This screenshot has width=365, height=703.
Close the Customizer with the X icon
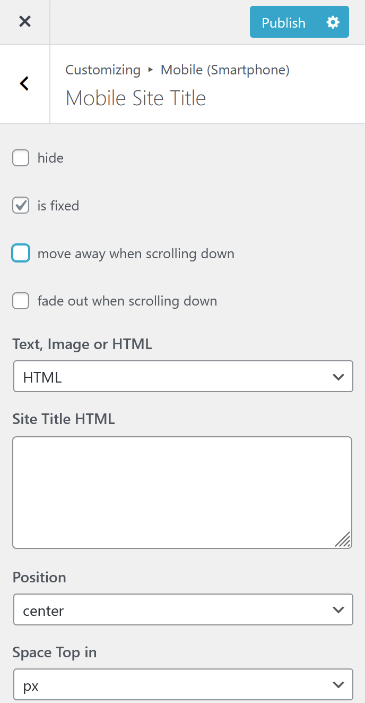[25, 22]
